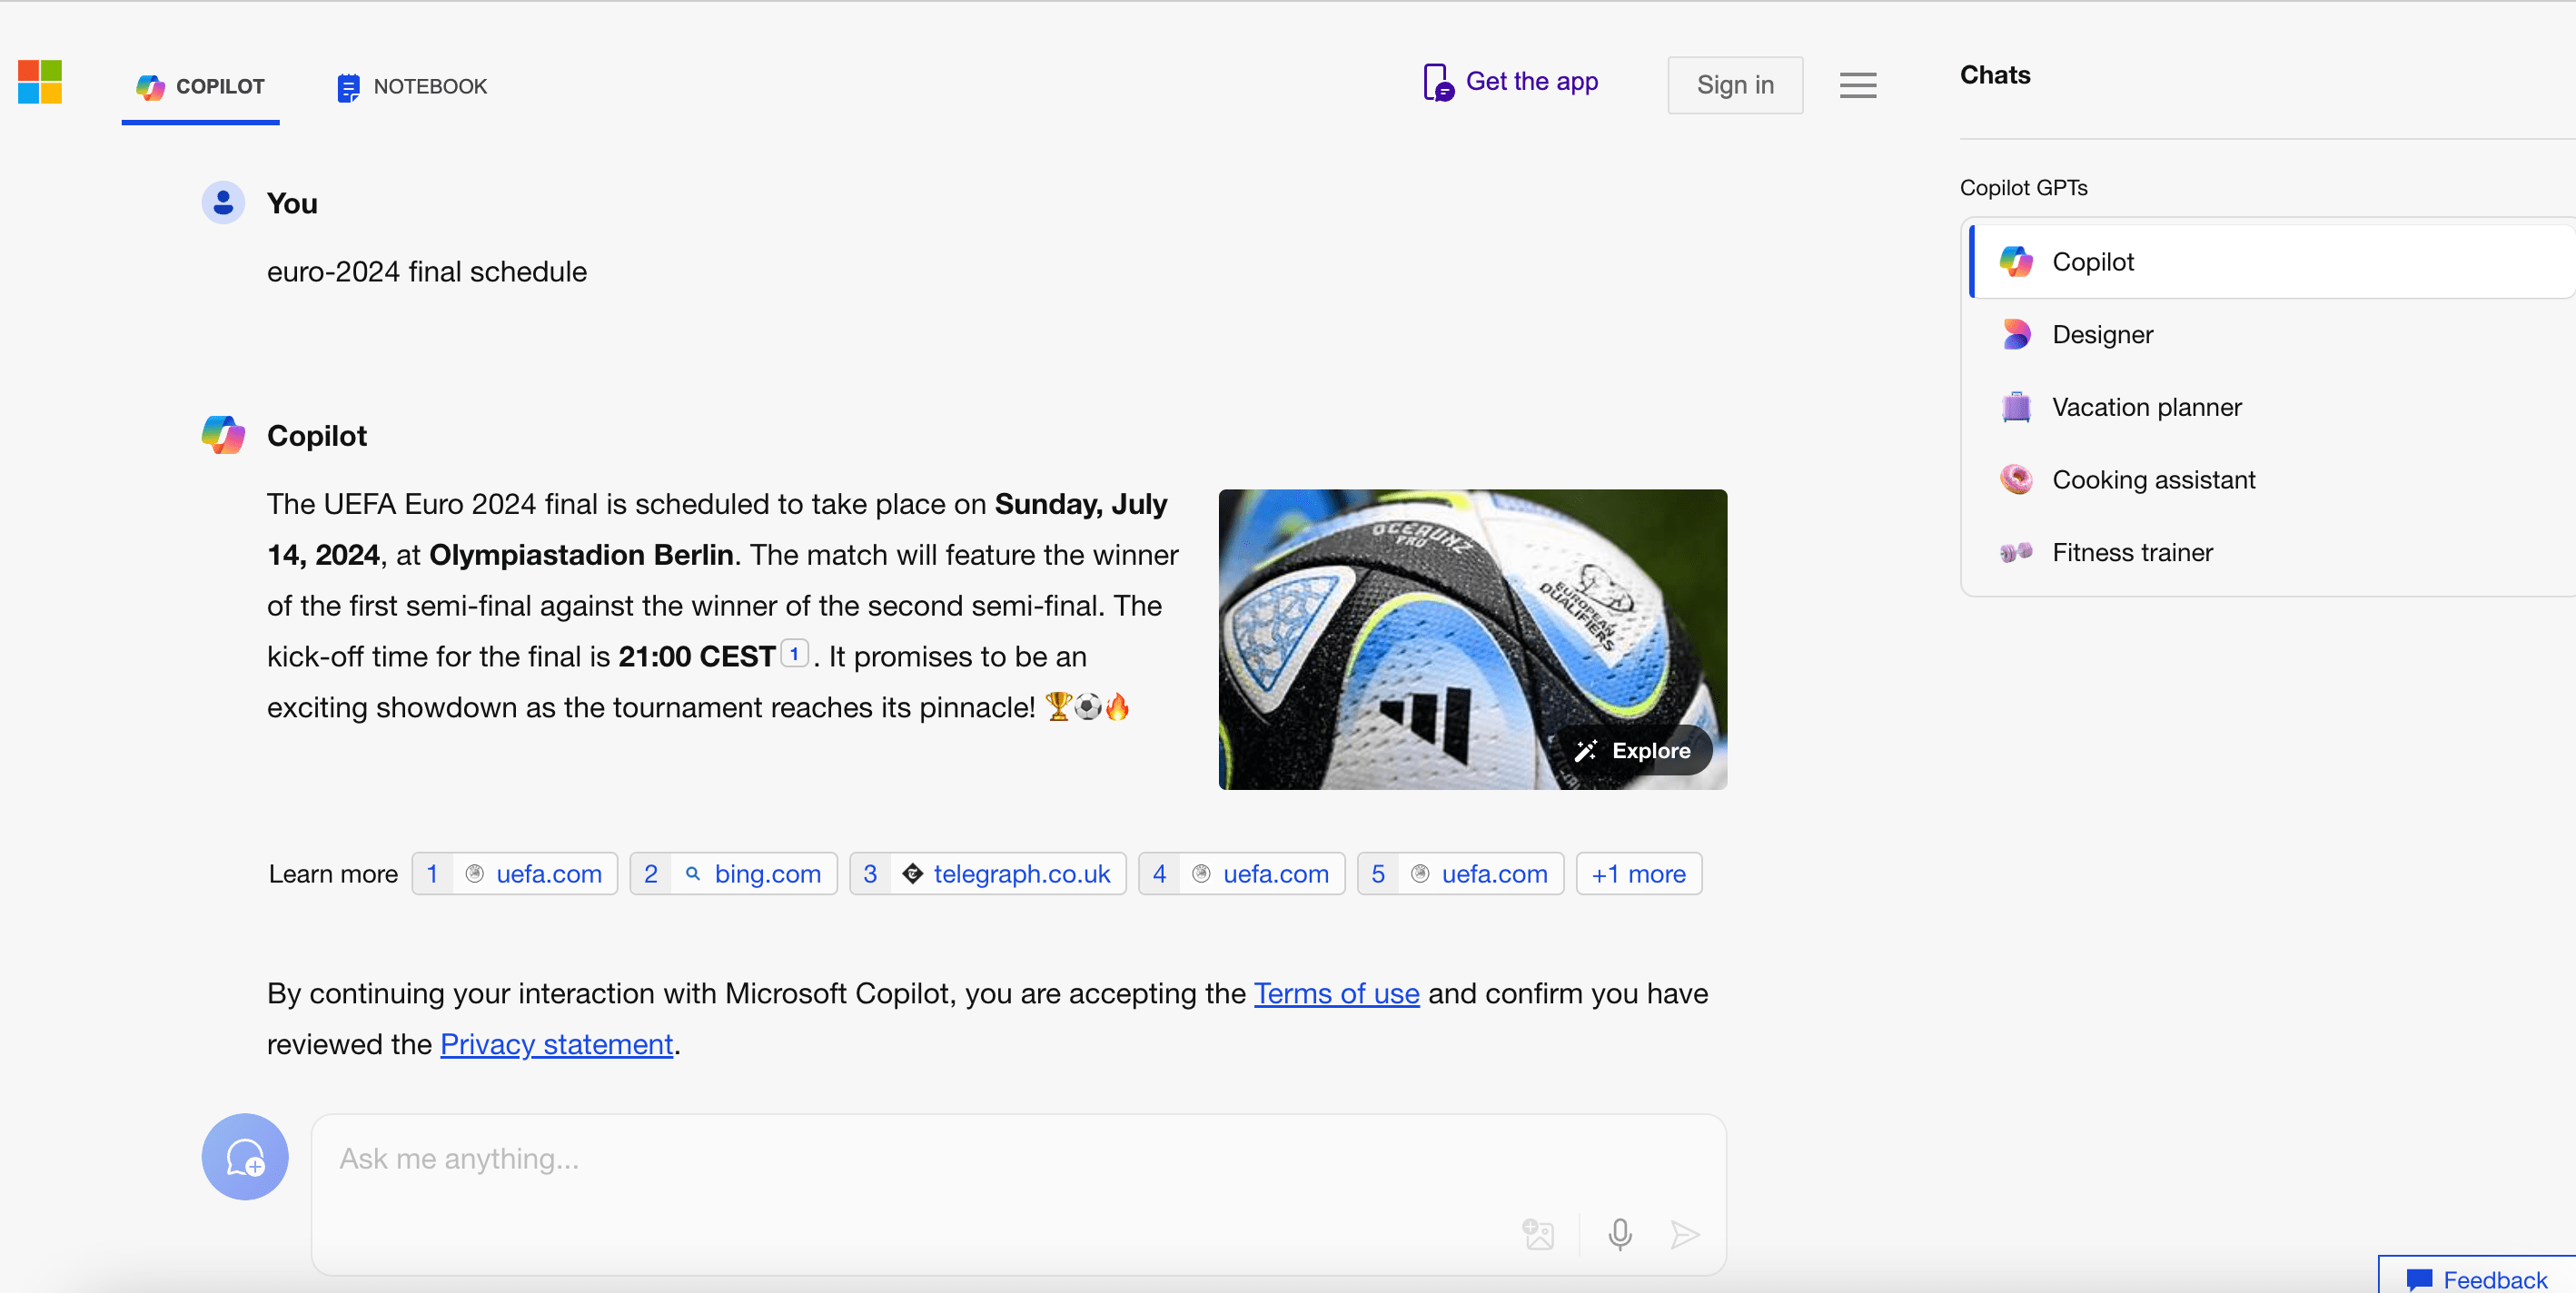The image size is (2576, 1293).
Task: Select Fitness trainer GPT
Action: click(2272, 553)
